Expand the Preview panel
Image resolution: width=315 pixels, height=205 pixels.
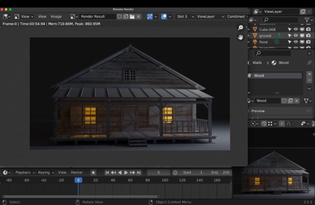(258, 111)
